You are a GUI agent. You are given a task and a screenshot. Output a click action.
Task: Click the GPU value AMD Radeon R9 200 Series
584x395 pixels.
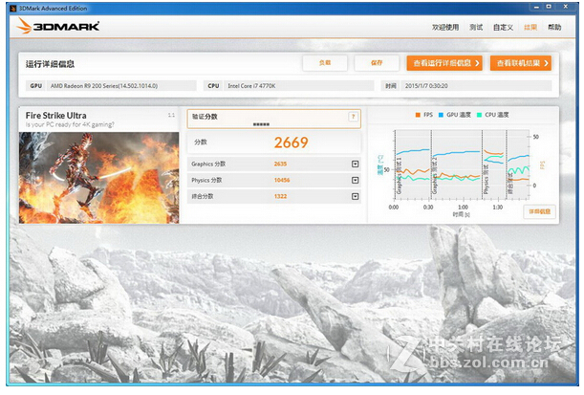[104, 86]
